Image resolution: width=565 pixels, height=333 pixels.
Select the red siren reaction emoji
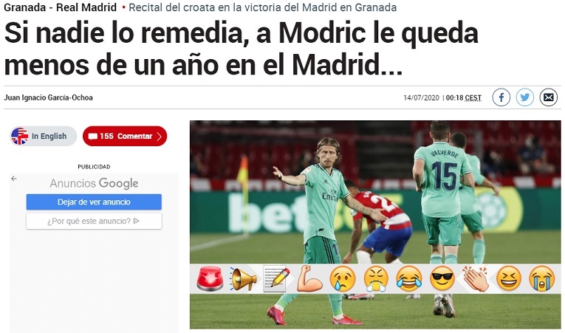tap(210, 278)
